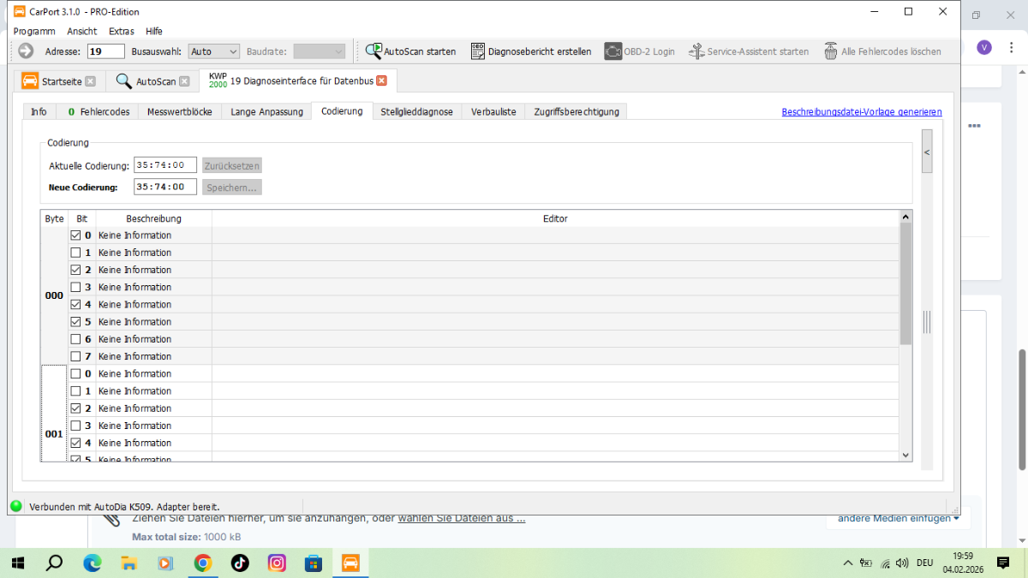Close the AutoScan tab with its X
Image resolution: width=1028 pixels, height=578 pixels.
(x=184, y=81)
